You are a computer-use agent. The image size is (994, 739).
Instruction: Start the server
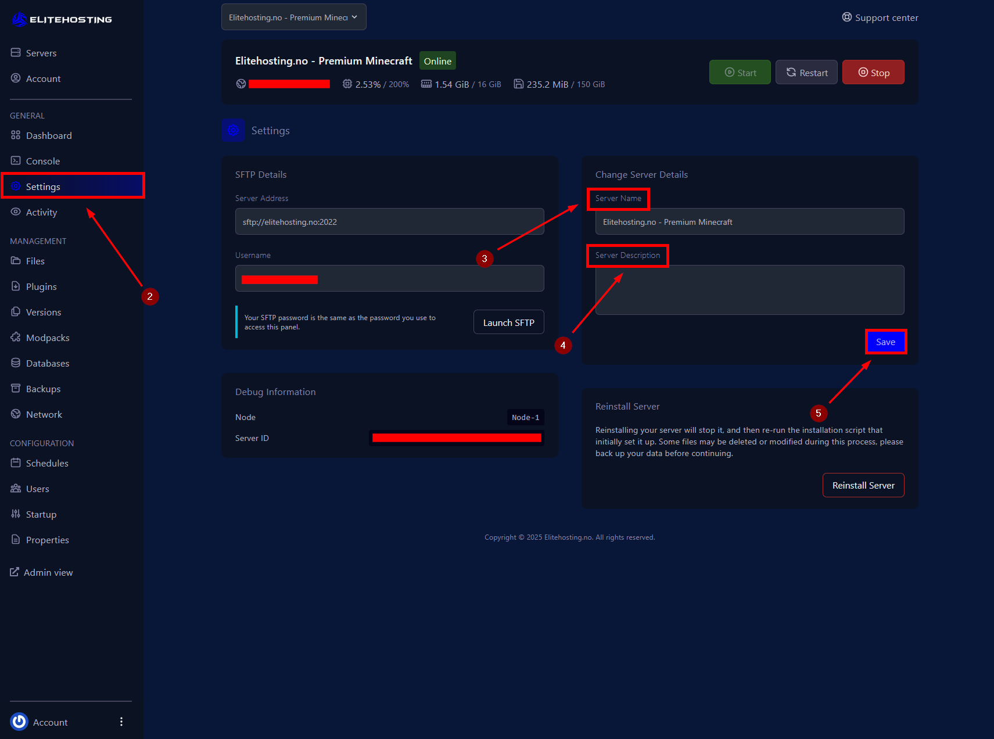point(740,73)
